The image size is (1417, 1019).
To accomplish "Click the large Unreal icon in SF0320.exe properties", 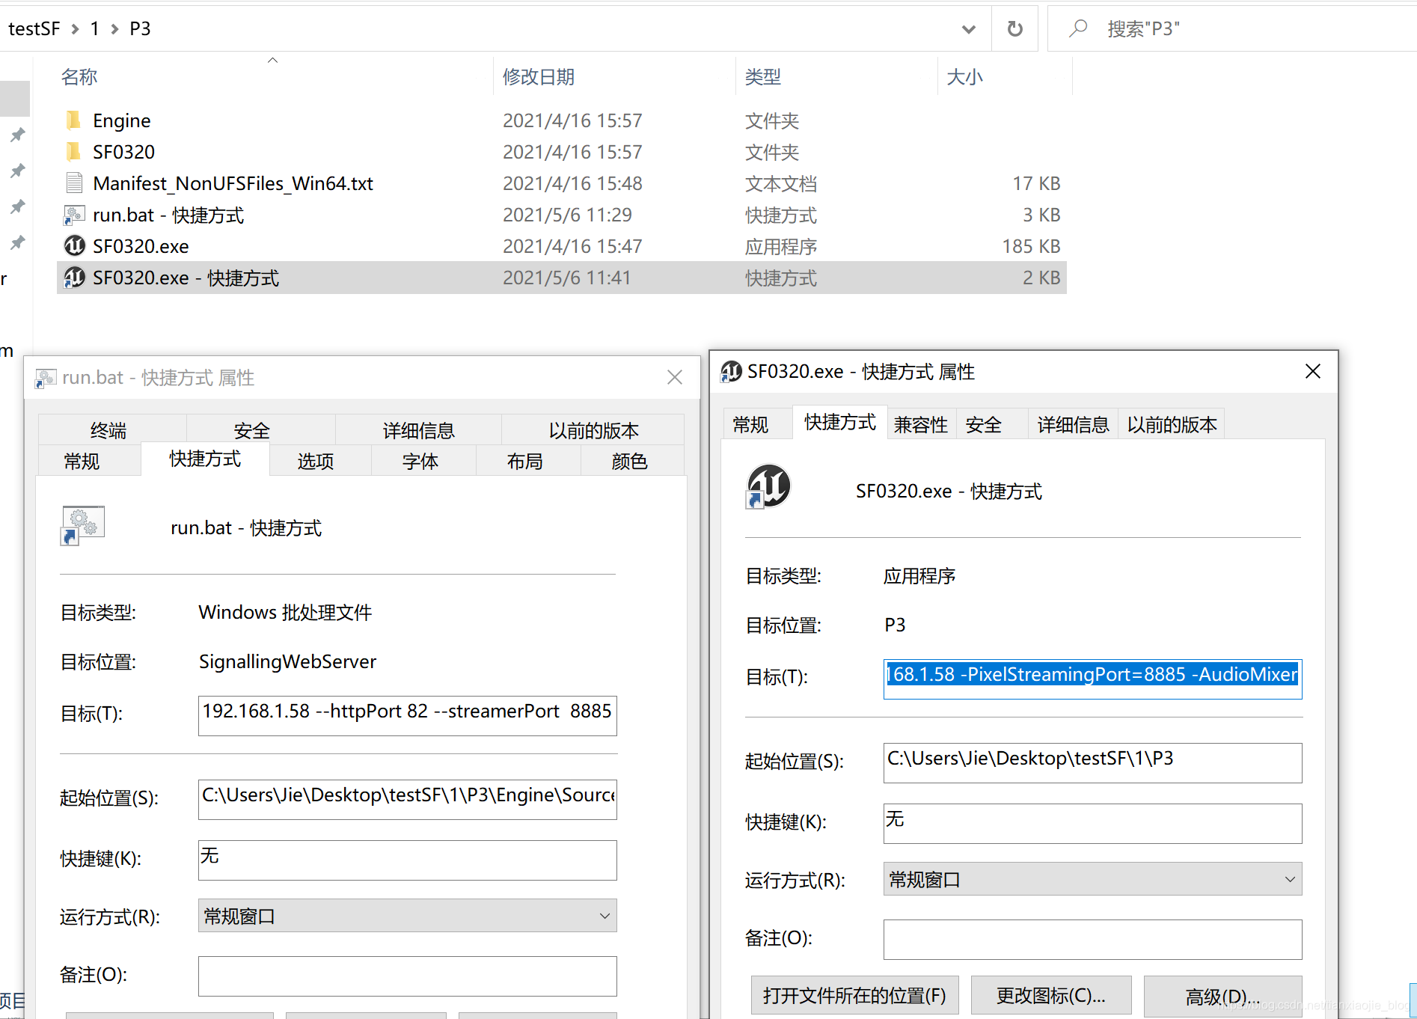I will coord(768,486).
